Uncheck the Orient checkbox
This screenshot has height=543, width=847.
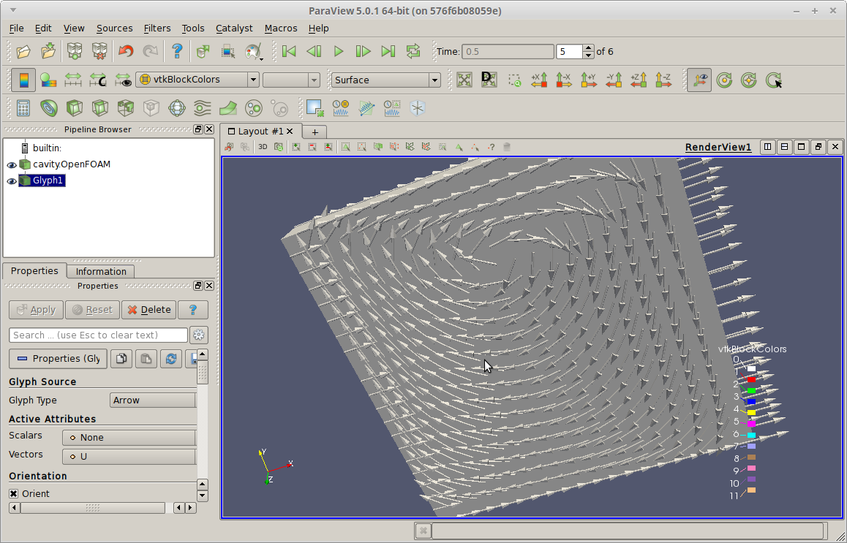13,494
